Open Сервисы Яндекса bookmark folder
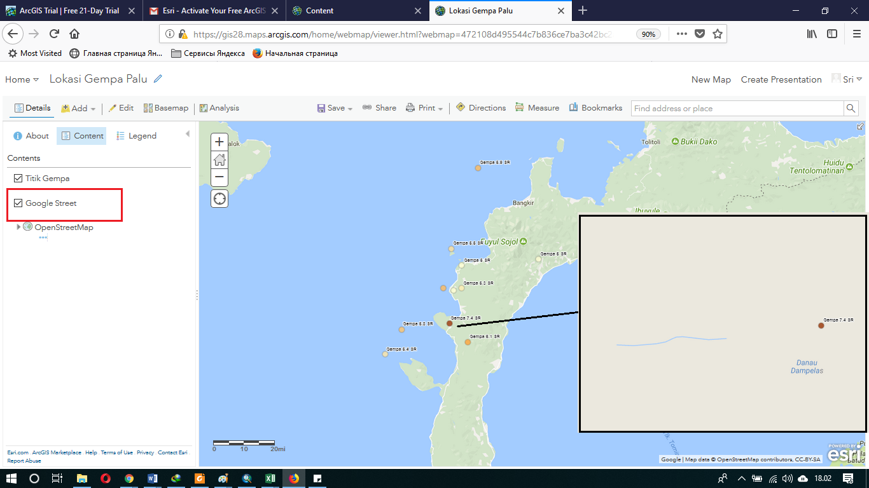Screen dimensions: 869x488 click(208, 53)
